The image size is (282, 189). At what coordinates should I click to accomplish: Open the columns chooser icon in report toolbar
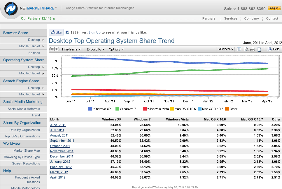click(239, 49)
